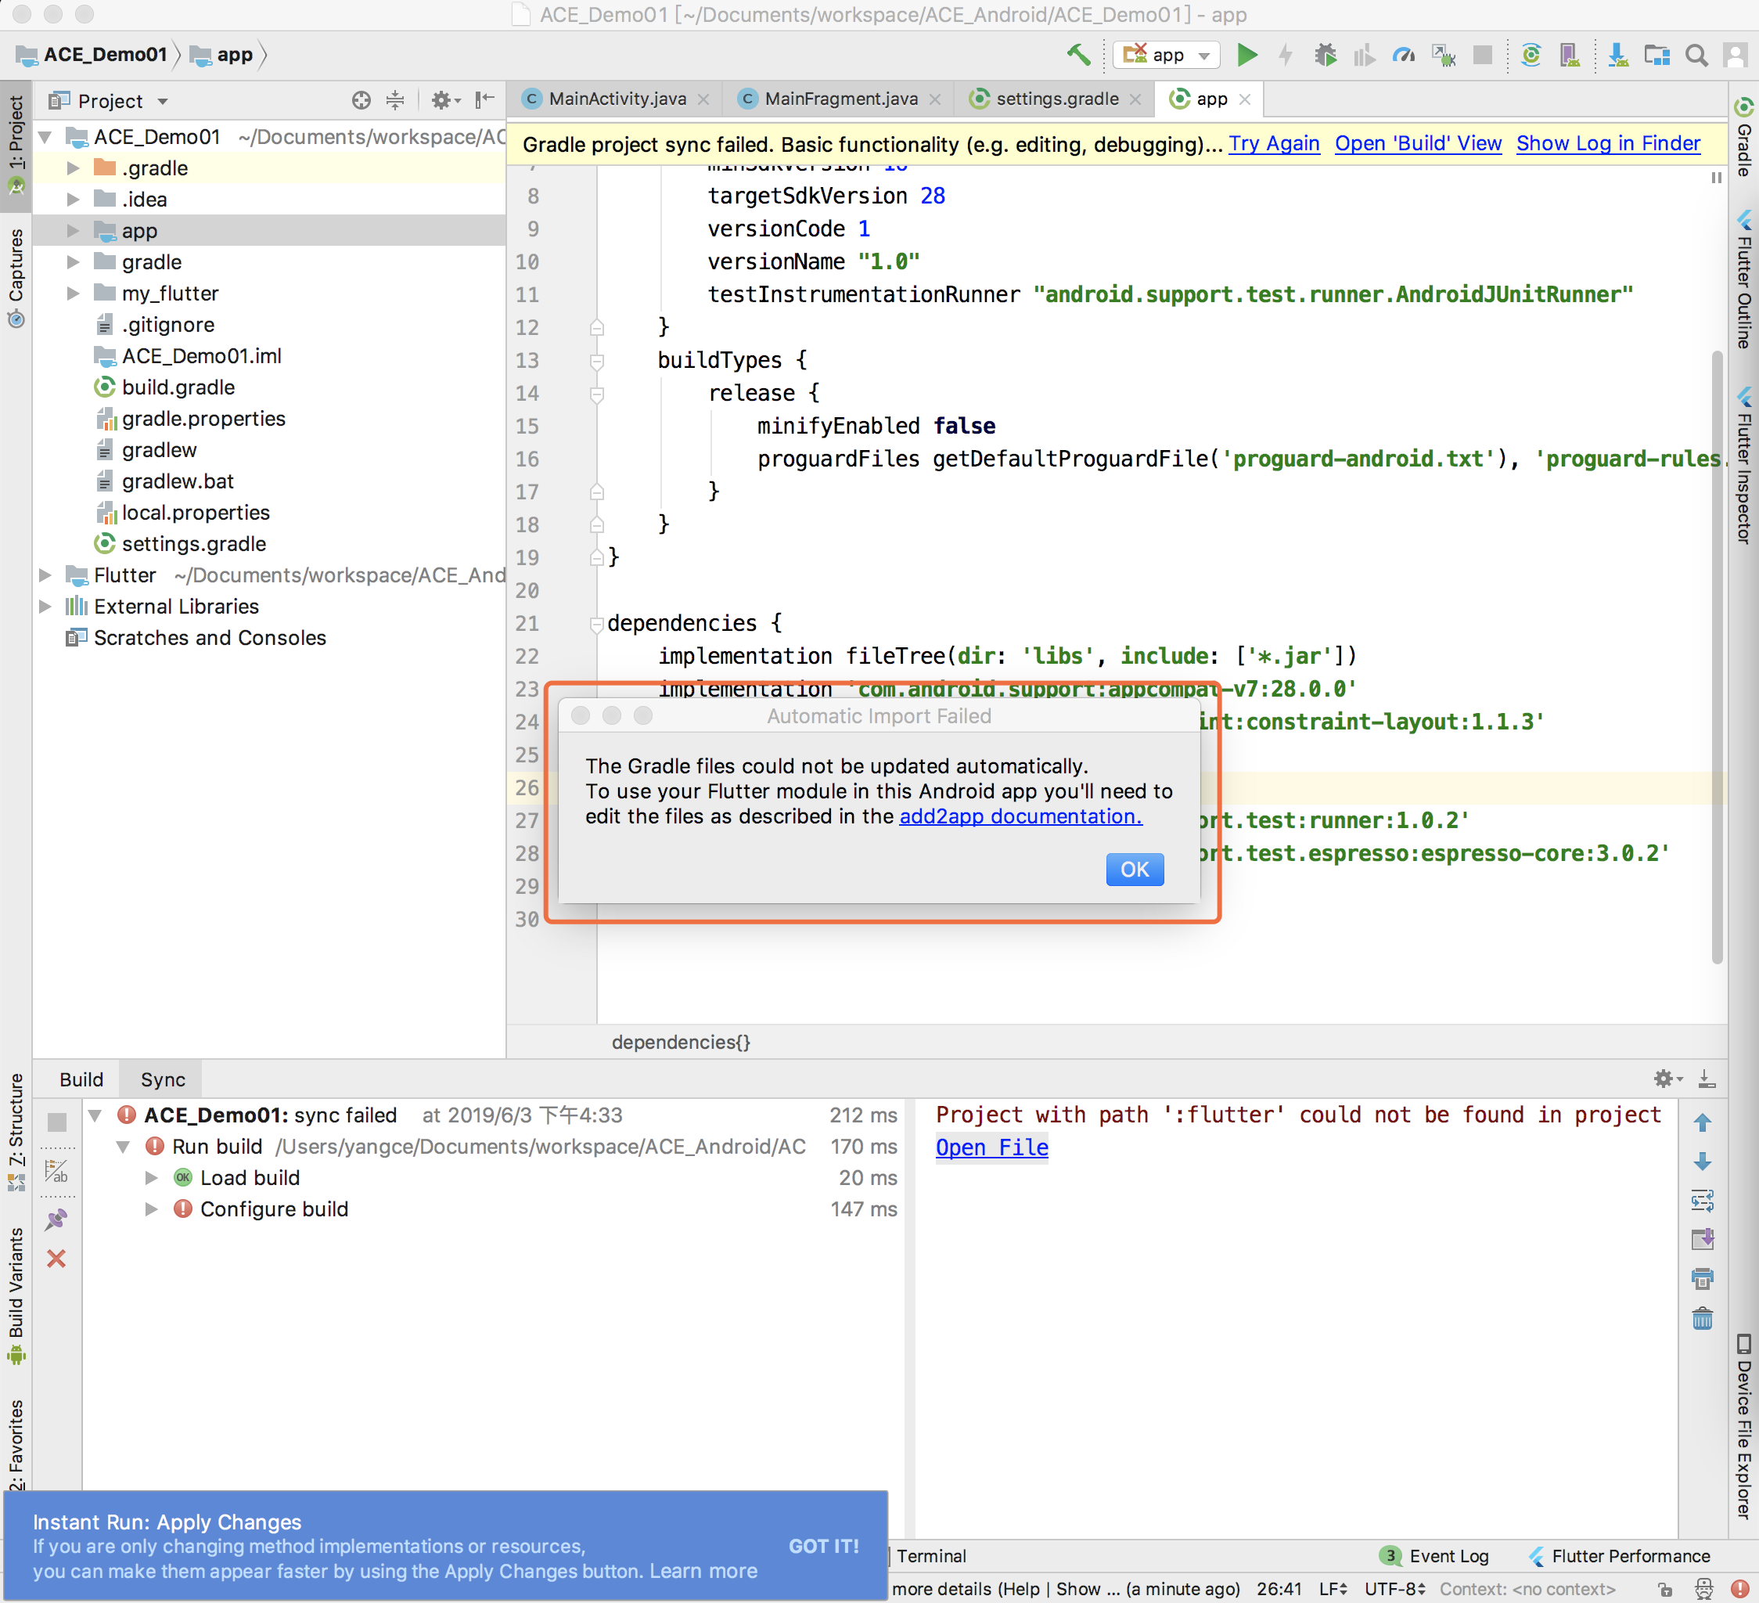Toggle the view mode icon in Build panel
The height and width of the screenshot is (1603, 1759).
(56, 1172)
